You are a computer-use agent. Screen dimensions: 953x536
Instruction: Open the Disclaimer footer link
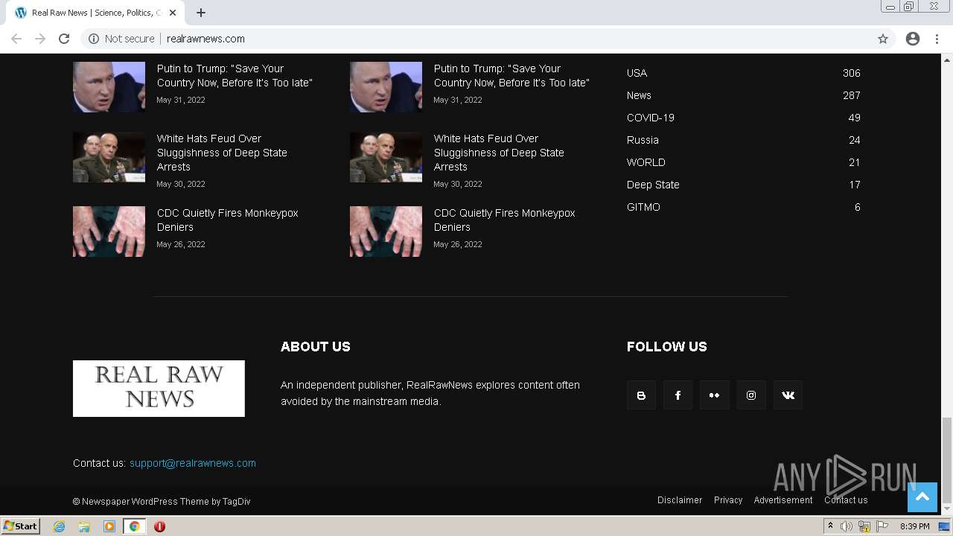(x=680, y=500)
